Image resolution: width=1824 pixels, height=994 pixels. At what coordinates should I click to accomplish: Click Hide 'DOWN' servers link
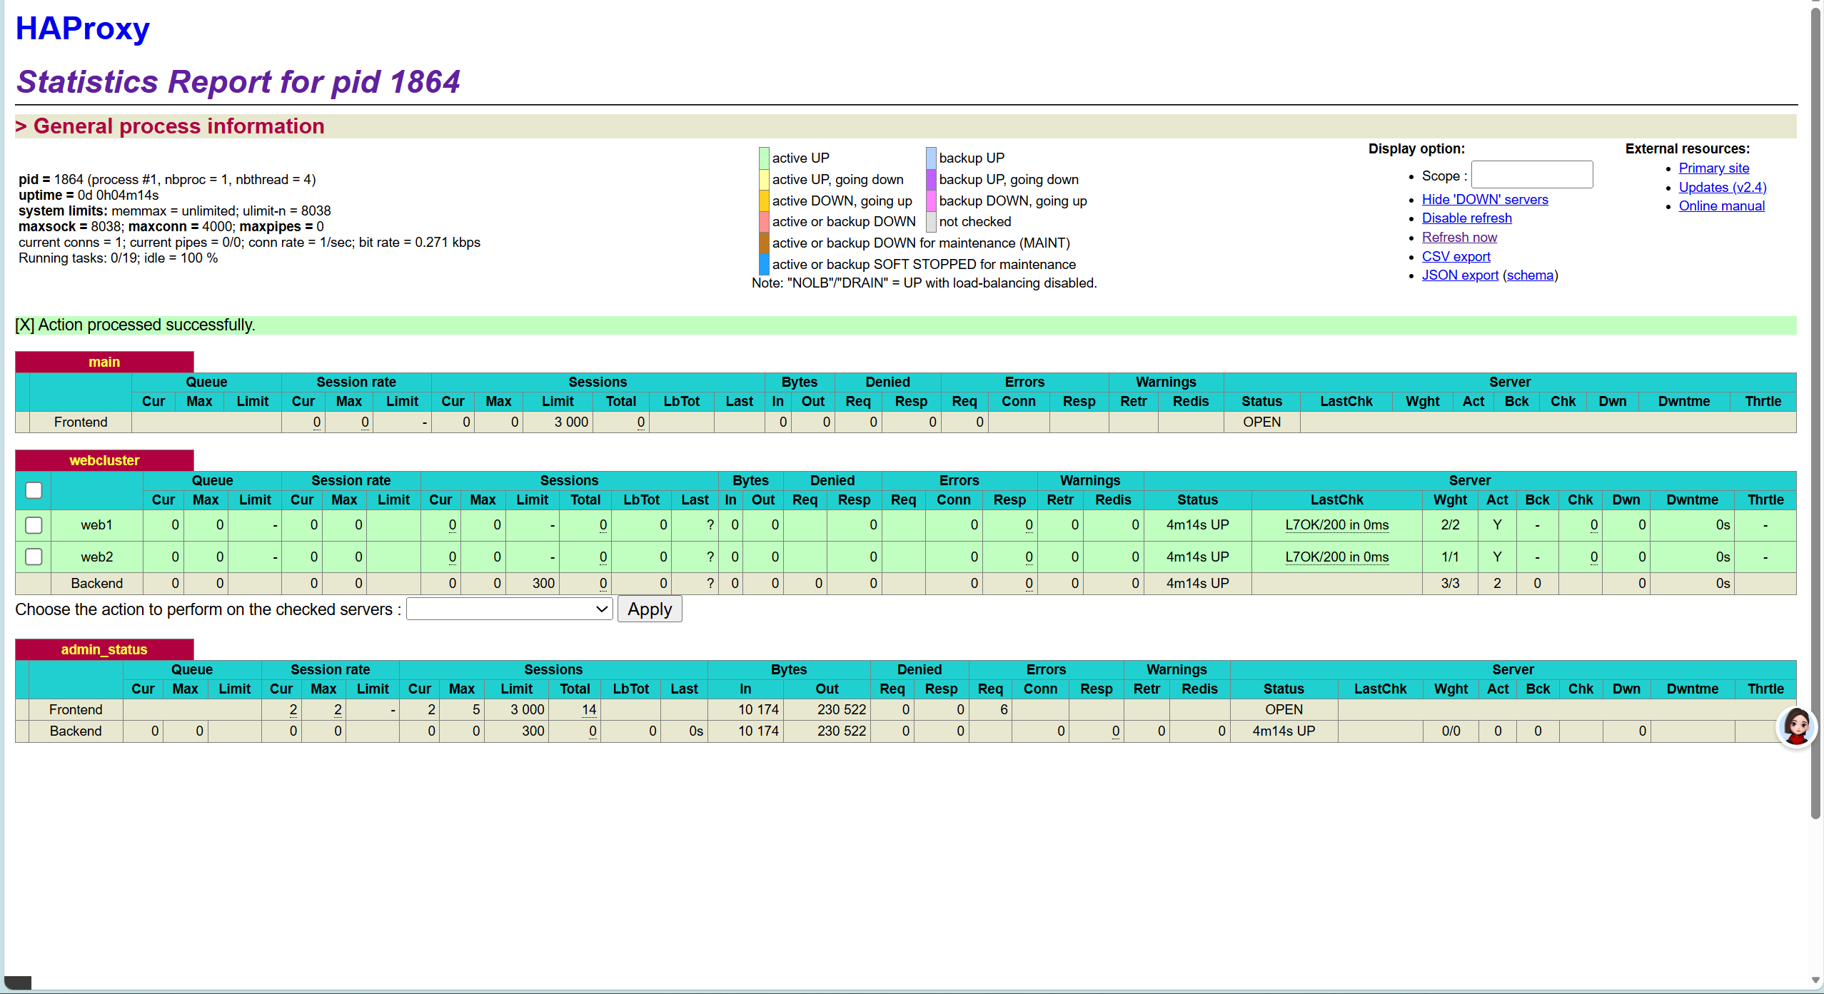(x=1484, y=200)
